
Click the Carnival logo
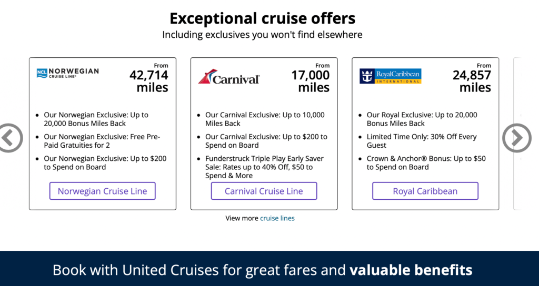pyautogui.click(x=228, y=77)
